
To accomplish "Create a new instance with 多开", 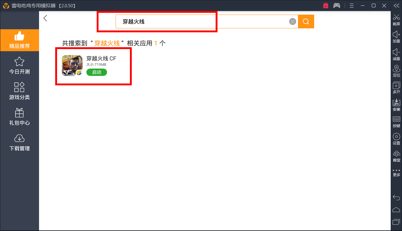I will [x=396, y=87].
